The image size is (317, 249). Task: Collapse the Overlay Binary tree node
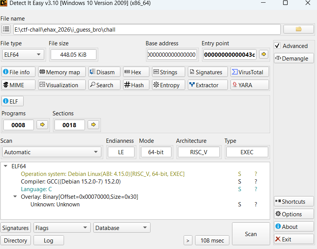[15, 197]
